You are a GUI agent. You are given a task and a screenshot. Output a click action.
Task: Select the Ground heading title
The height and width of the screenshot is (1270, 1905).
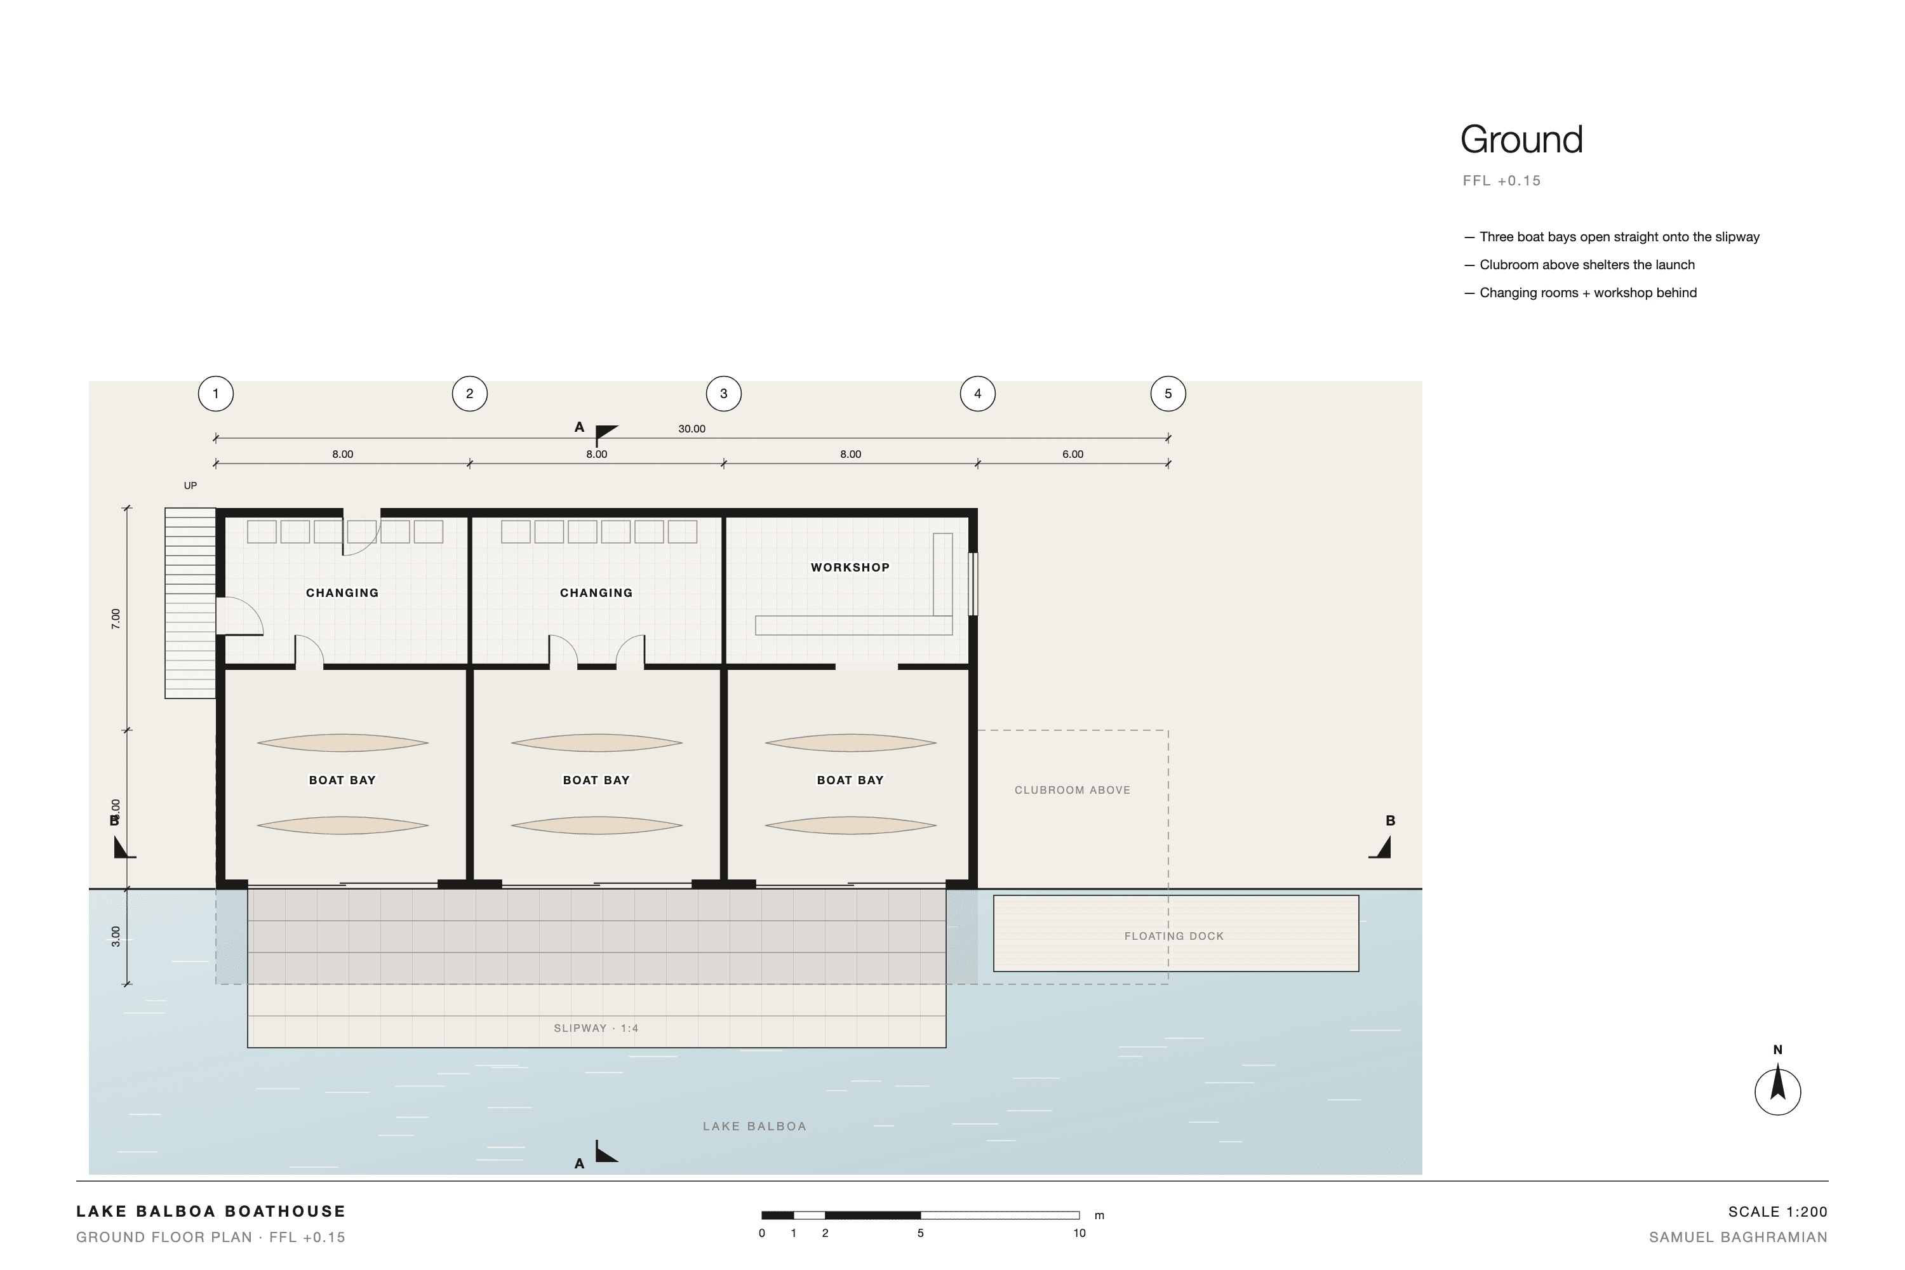click(1521, 140)
